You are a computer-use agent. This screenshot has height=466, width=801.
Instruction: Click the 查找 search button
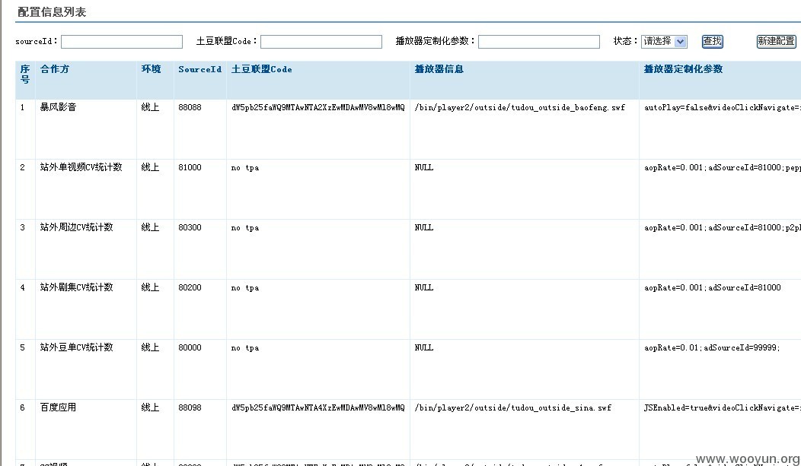pos(712,41)
